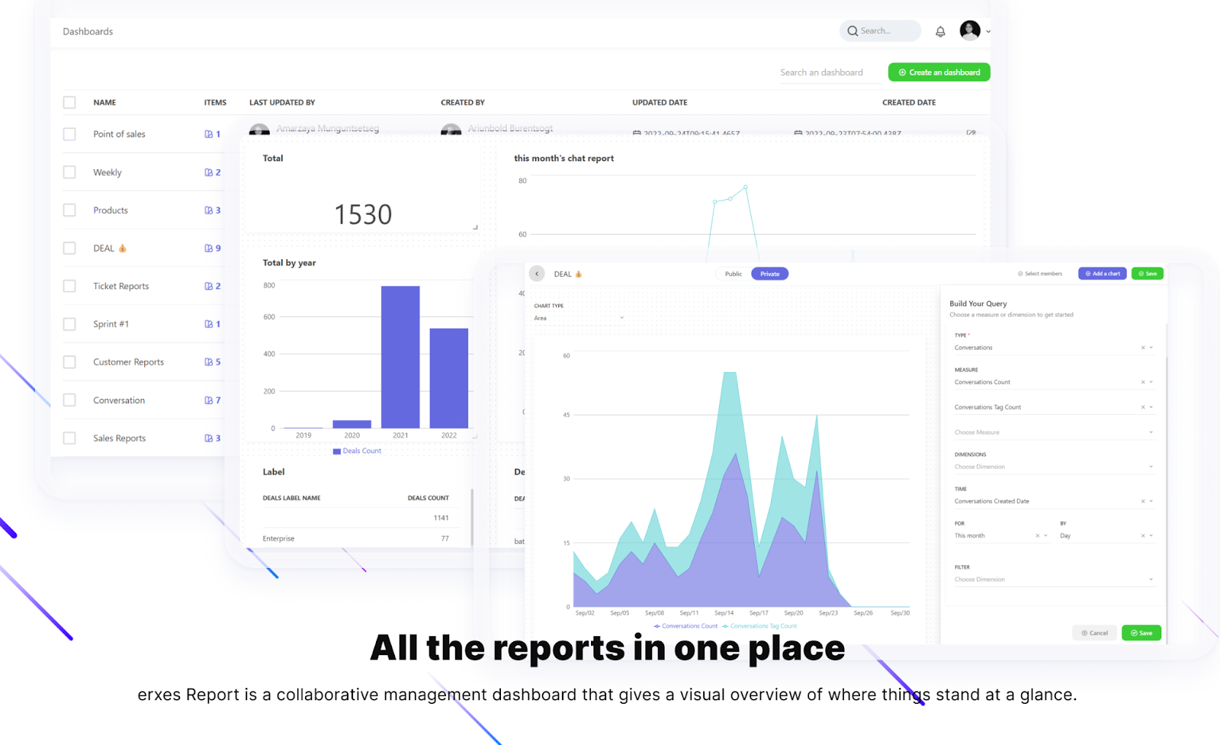Expand the Day dropdown arrow under By
Screen dimensions: 1220x745
coord(1151,536)
